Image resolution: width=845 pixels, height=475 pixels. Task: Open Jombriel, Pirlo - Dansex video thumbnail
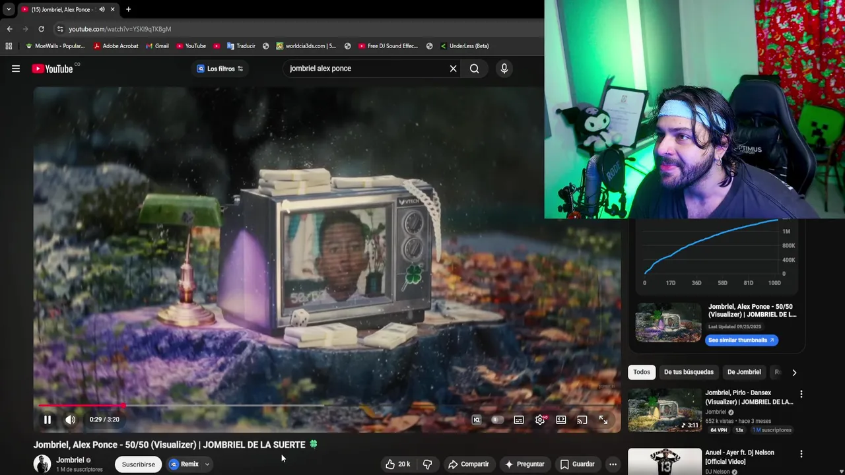(665, 410)
